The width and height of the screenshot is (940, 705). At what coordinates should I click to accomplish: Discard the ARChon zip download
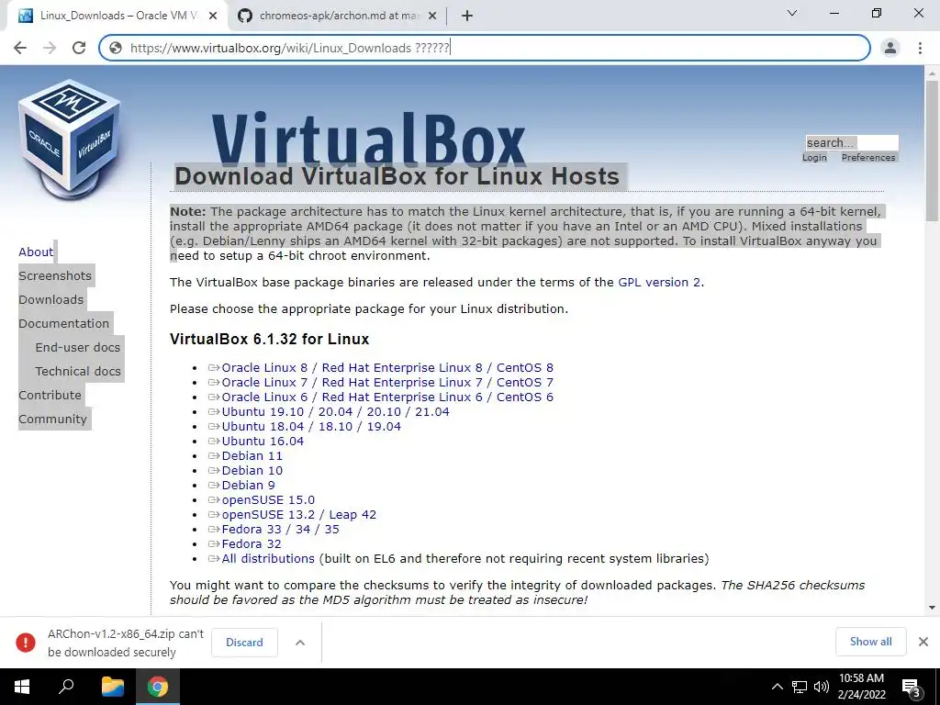[x=244, y=642]
